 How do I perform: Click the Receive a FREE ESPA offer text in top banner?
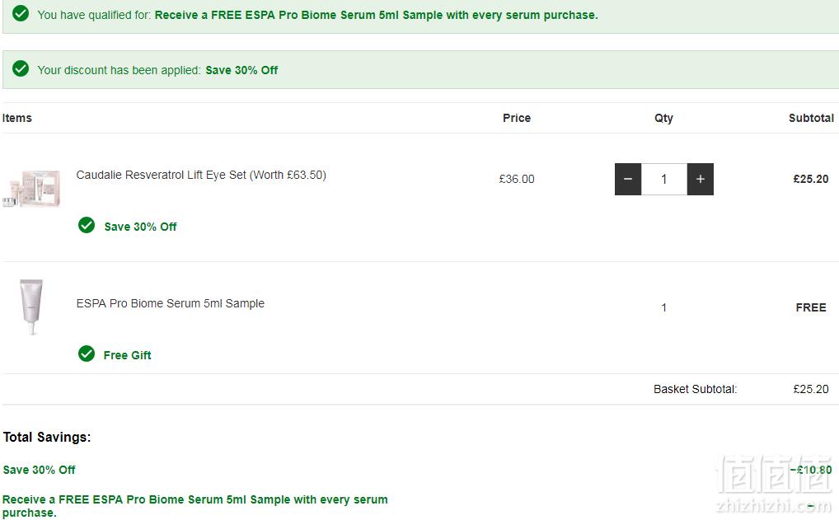376,15
